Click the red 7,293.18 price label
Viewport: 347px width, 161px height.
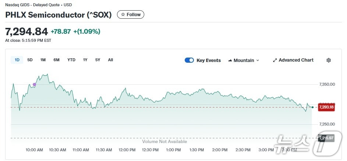(x=326, y=107)
